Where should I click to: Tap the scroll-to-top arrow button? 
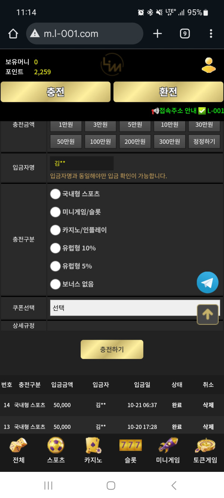[x=208, y=314]
